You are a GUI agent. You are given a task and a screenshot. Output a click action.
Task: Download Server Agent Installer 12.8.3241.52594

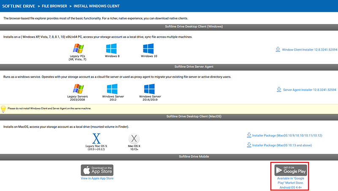309,90
